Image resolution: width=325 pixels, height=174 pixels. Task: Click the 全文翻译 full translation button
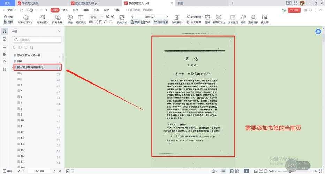pos(194,22)
